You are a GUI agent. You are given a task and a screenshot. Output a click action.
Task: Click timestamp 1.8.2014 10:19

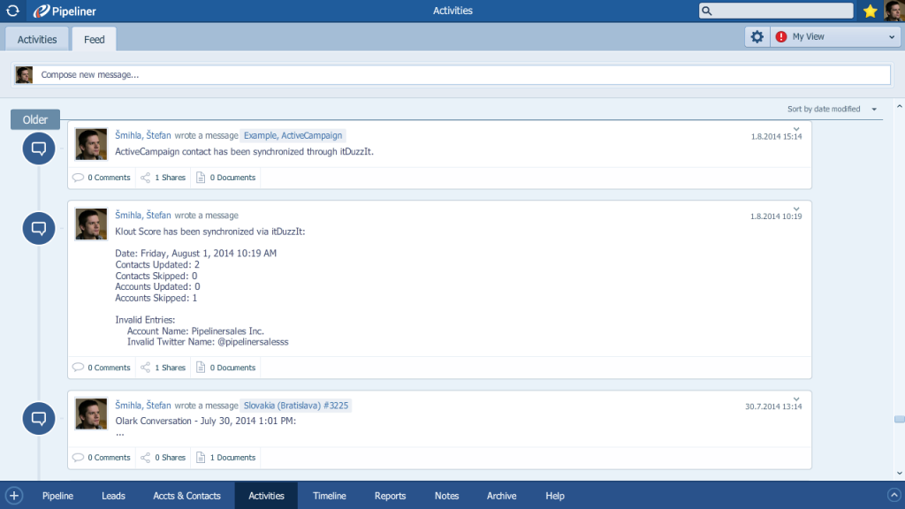coord(776,217)
